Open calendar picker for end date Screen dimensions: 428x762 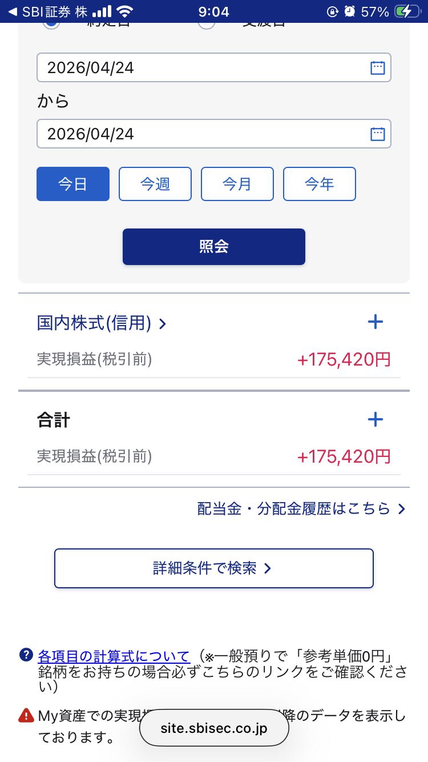pyautogui.click(x=378, y=134)
